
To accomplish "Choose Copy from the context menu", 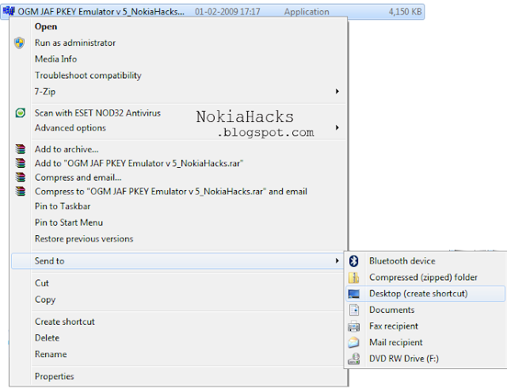I will click(x=178, y=299).
